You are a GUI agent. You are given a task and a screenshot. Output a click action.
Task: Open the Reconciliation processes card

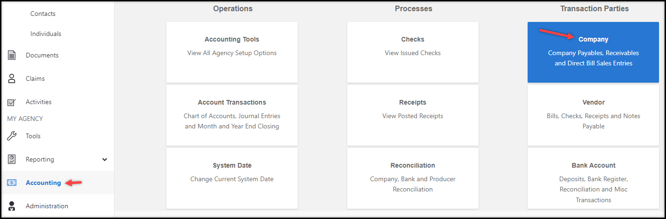coord(413,178)
